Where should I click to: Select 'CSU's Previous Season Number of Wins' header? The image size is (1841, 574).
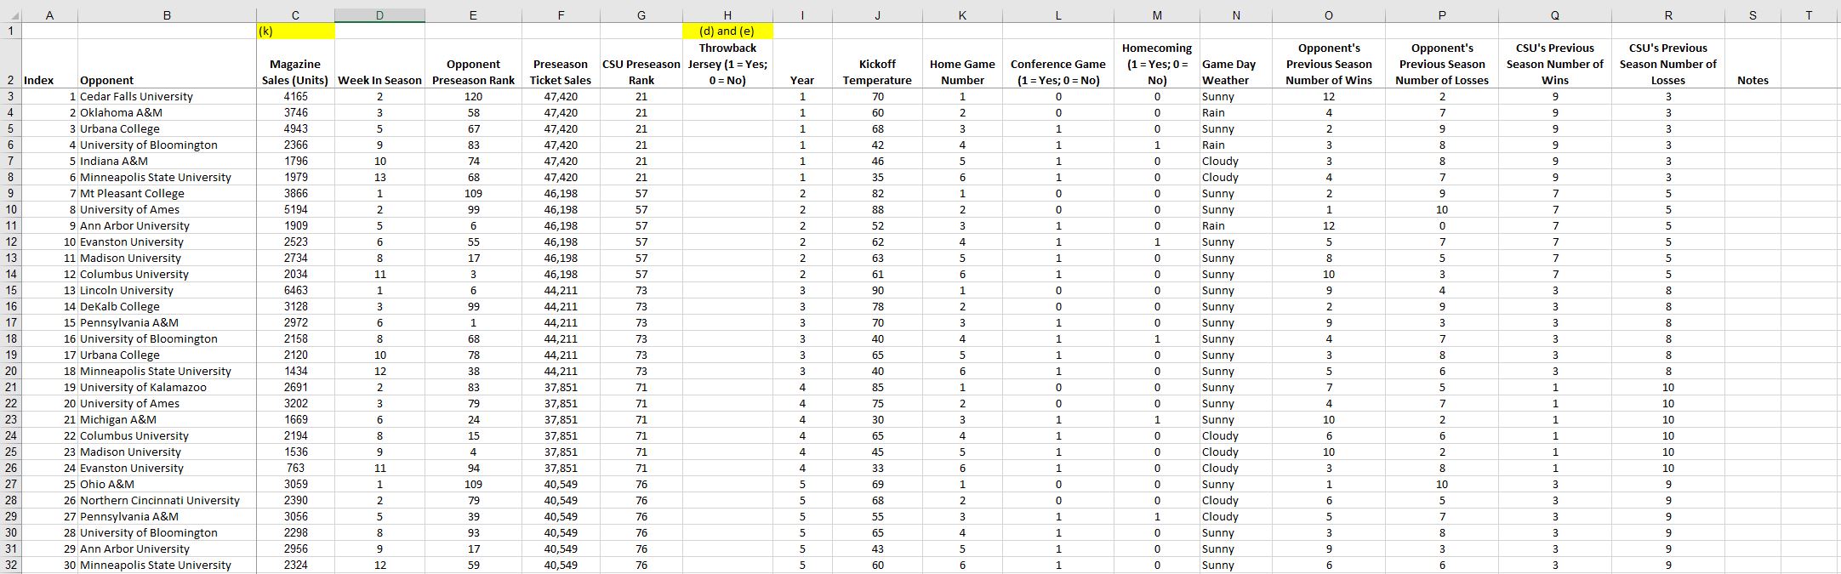1555,64
